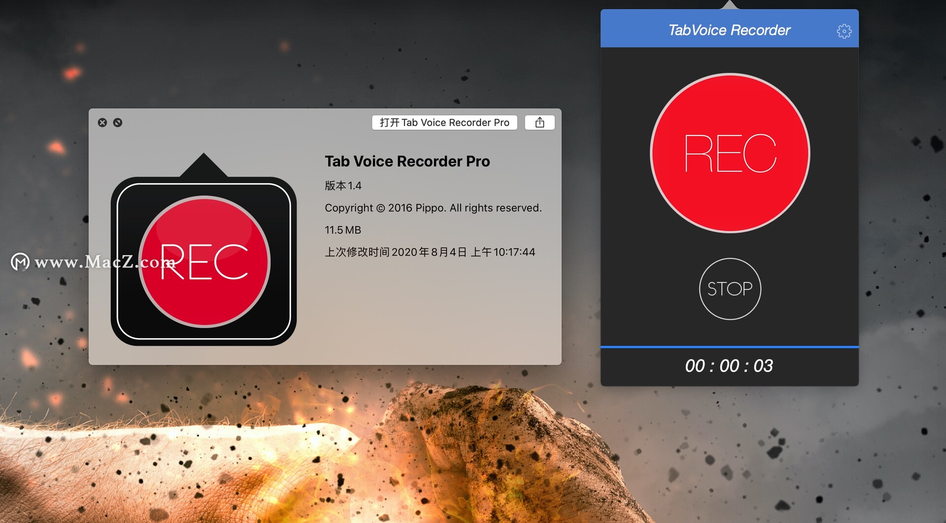Click the large Tab Voice Recorder Pro app icon
946x523 pixels.
point(203,250)
